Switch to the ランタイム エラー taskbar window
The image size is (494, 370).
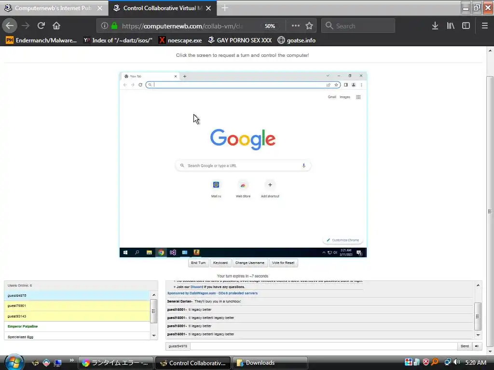pos(116,363)
